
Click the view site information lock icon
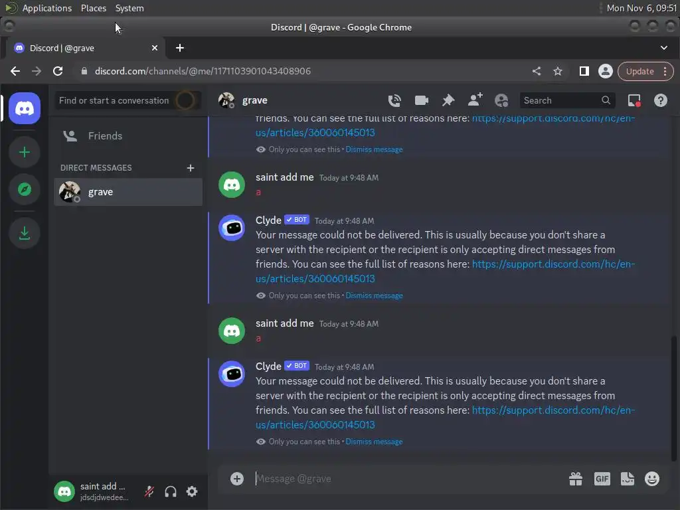click(x=84, y=71)
